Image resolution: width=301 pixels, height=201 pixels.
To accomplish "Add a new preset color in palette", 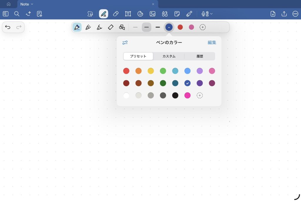I will pos(200,96).
